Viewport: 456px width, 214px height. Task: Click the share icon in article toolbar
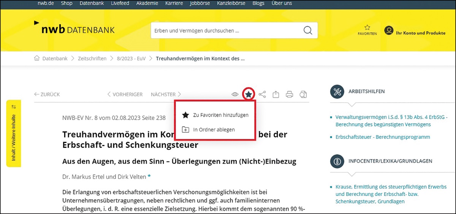coord(262,94)
